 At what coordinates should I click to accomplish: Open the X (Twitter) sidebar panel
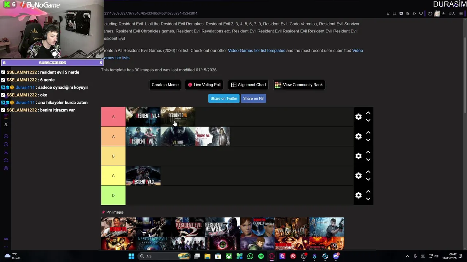pyautogui.click(x=6, y=124)
